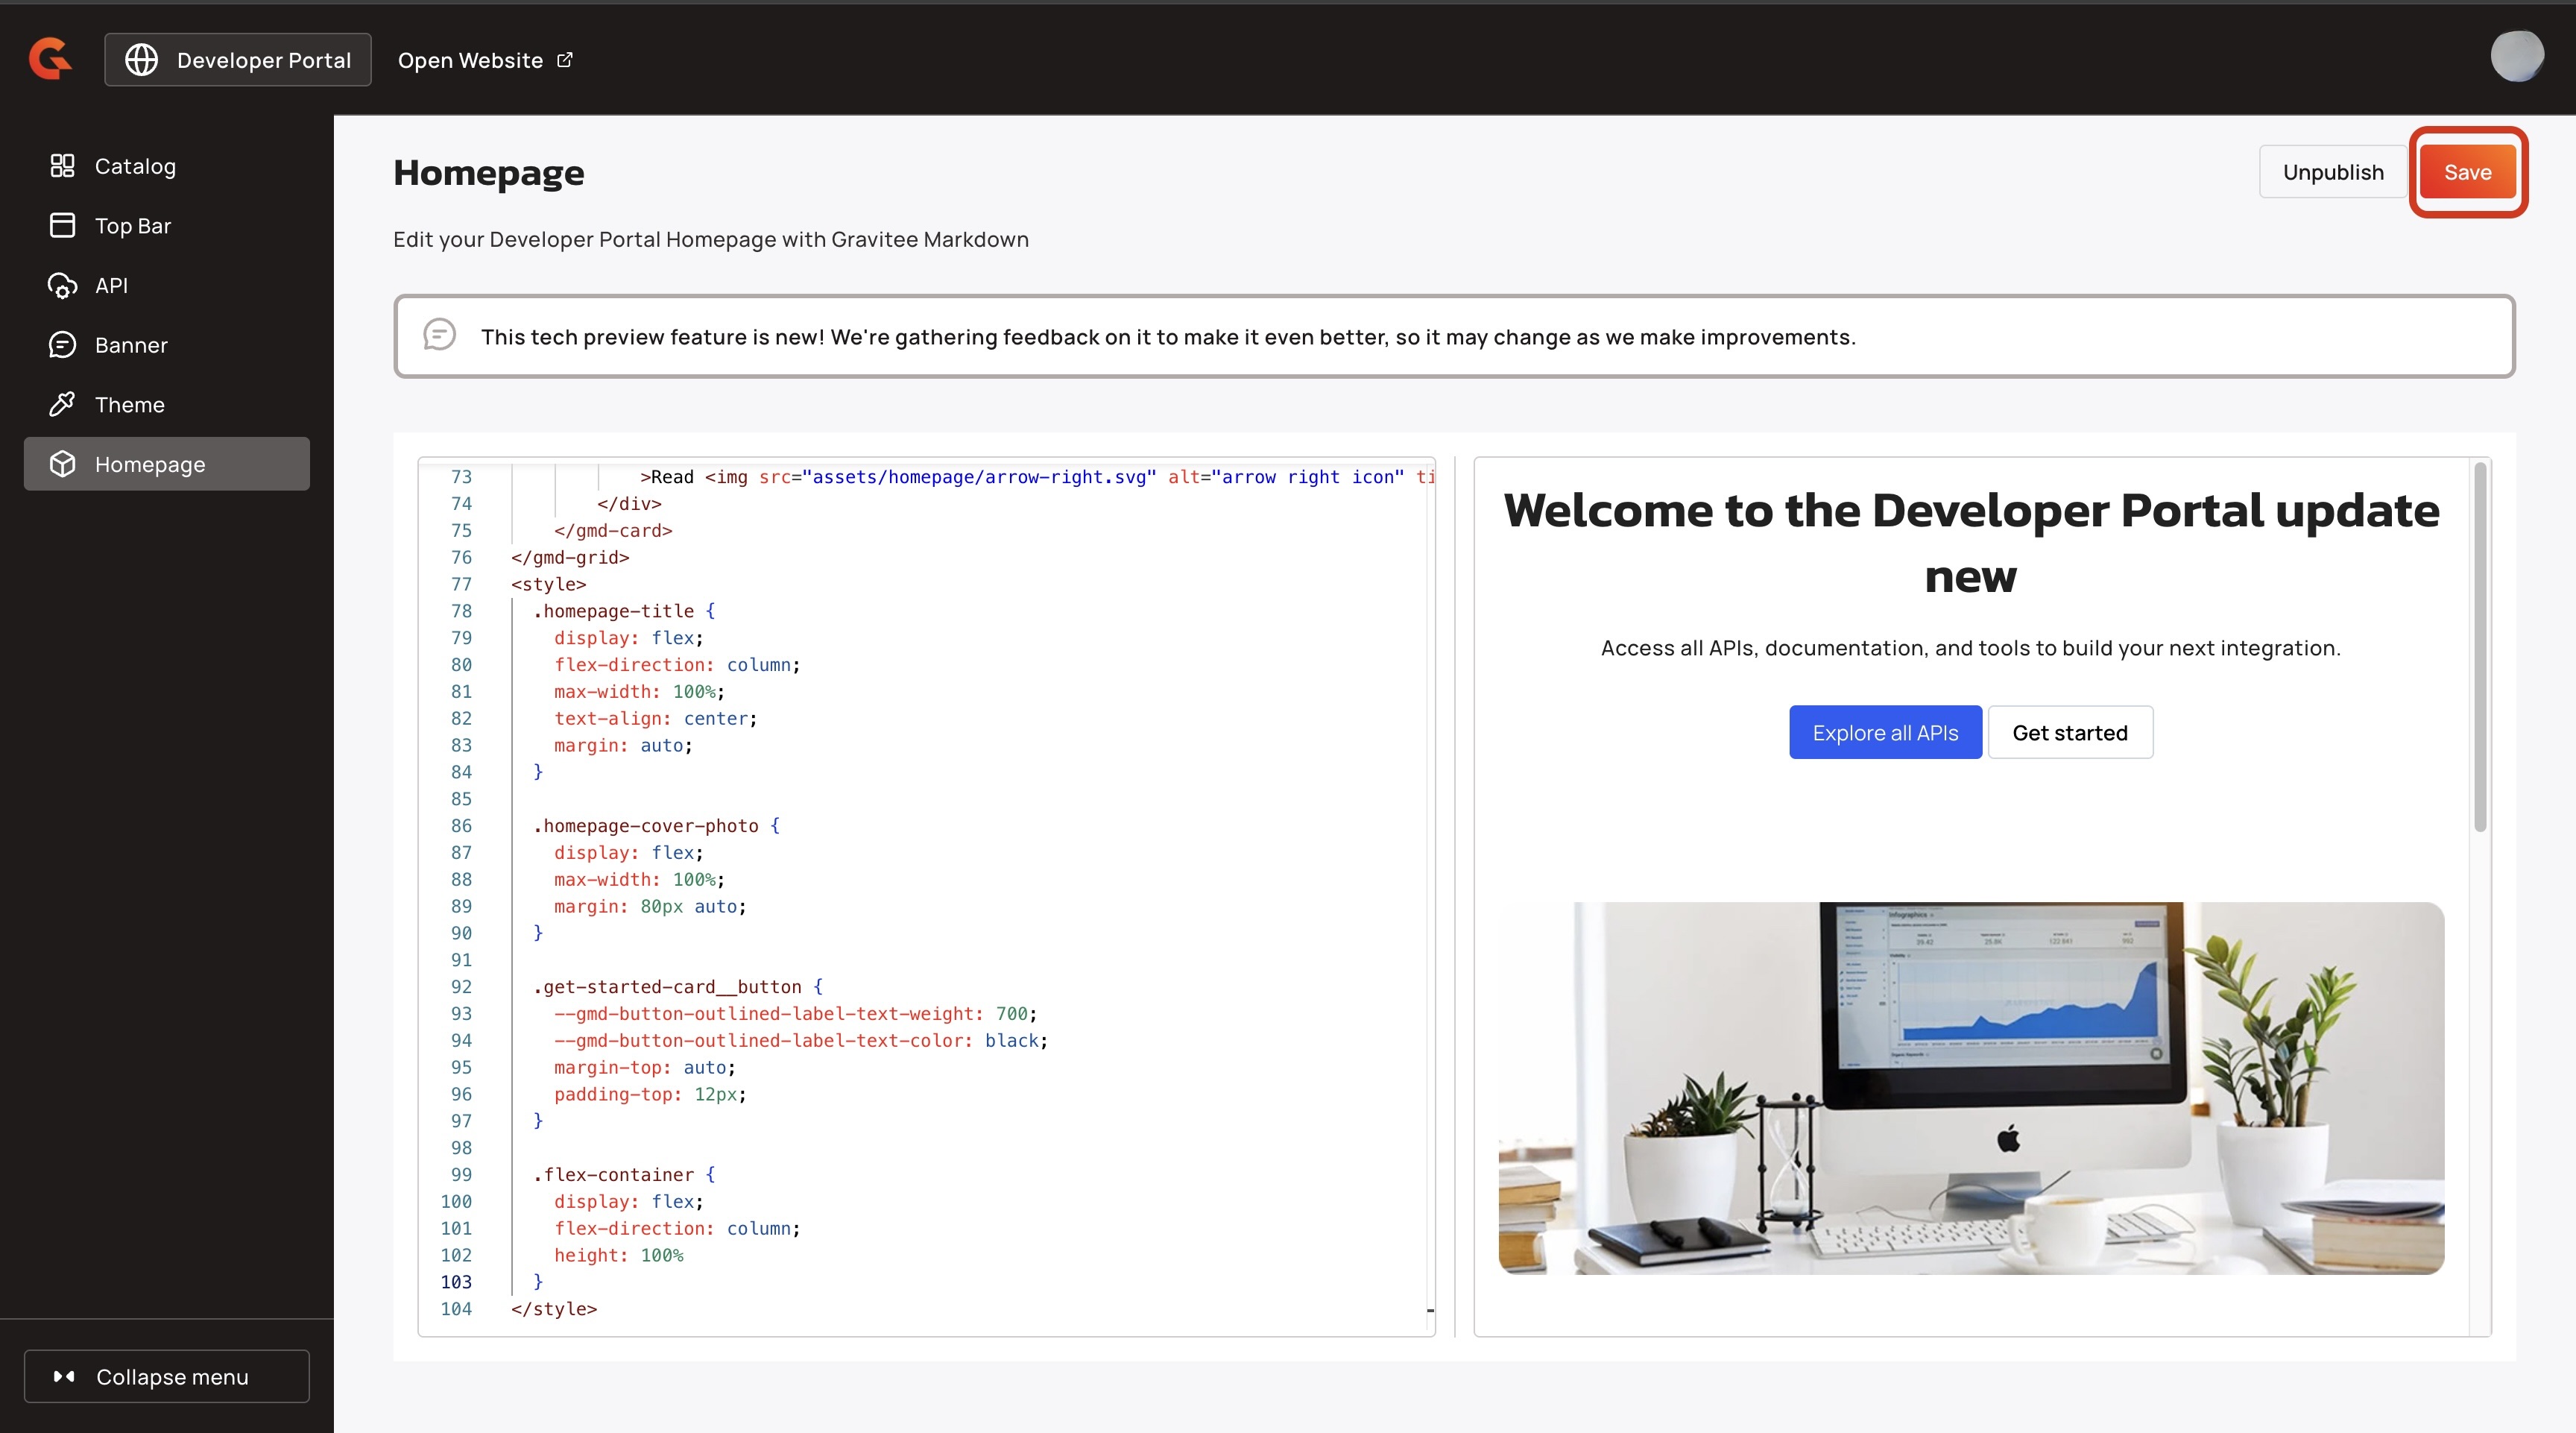Unpublish the homepage

pos(2332,172)
